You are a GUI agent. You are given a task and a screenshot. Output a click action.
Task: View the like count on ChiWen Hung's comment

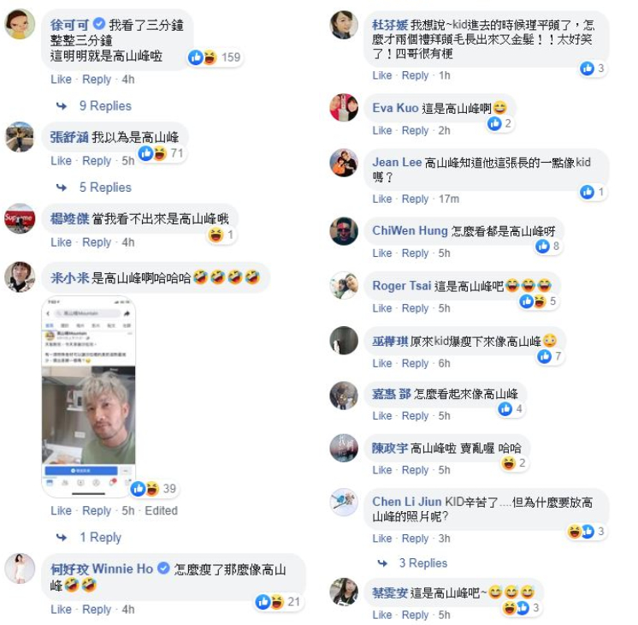(x=548, y=246)
